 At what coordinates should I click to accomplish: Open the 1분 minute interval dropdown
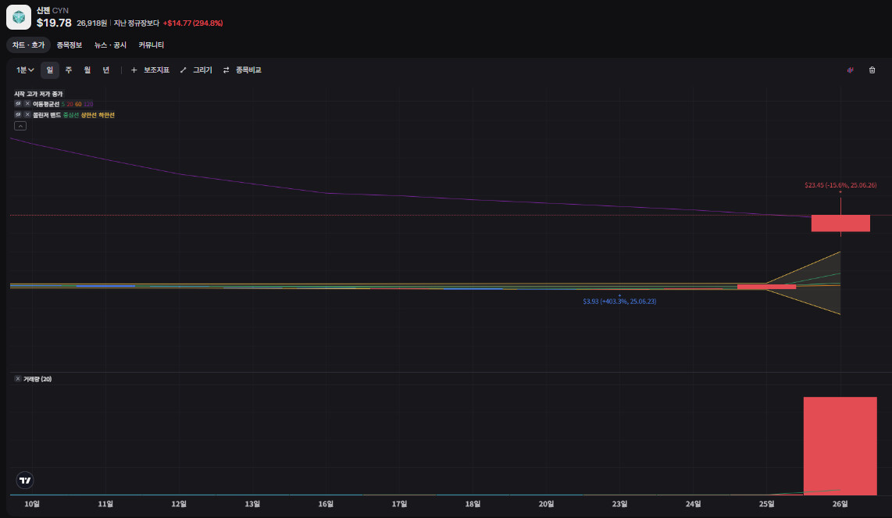click(25, 70)
